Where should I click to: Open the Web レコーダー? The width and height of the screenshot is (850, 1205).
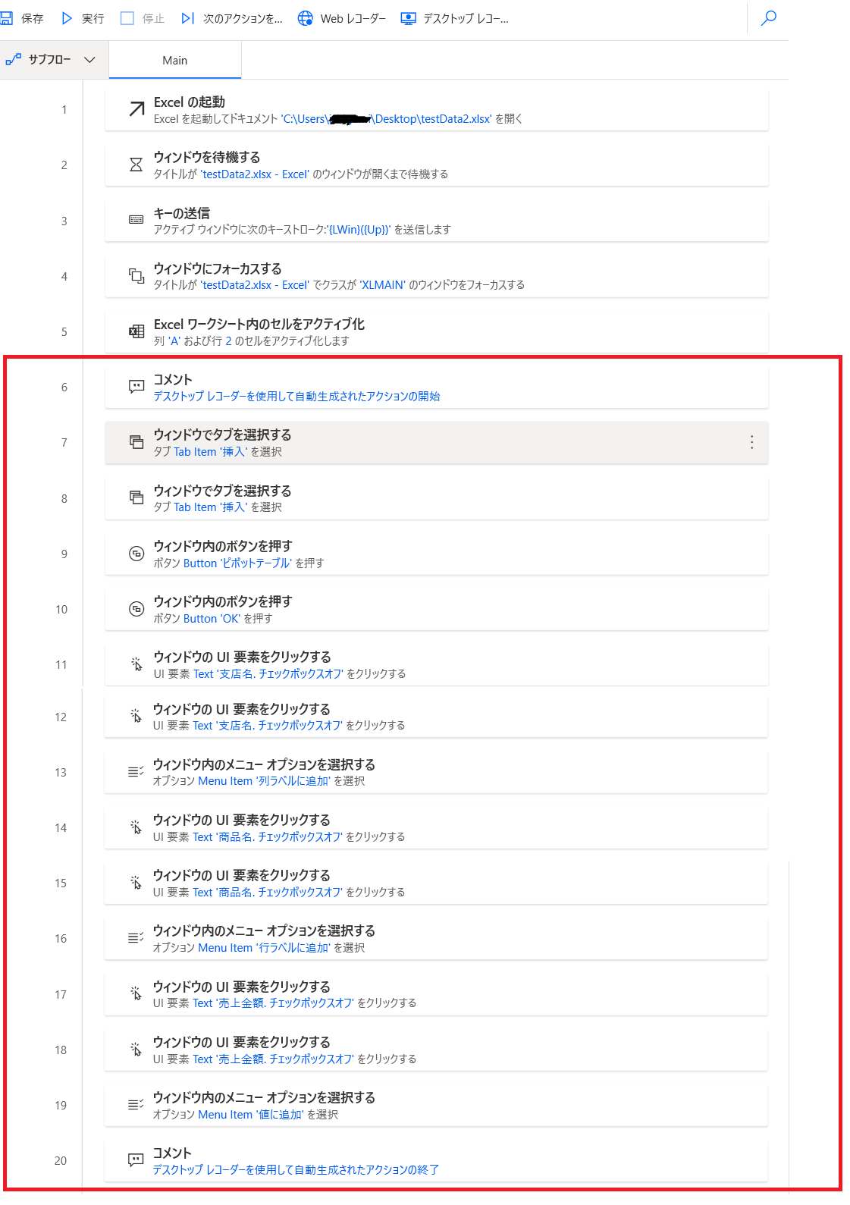342,18
